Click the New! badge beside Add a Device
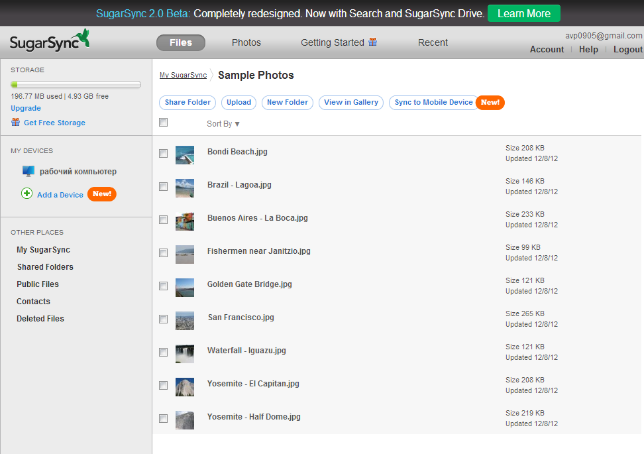This screenshot has height=454, width=644. point(102,194)
